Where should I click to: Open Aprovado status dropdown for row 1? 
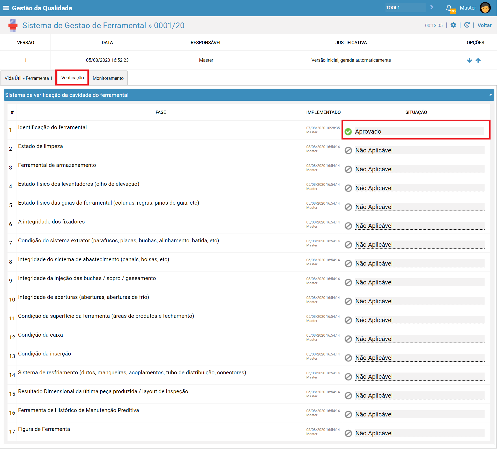(x=419, y=131)
